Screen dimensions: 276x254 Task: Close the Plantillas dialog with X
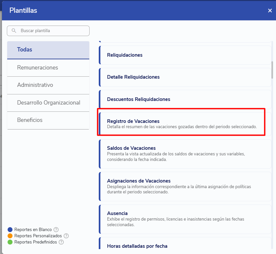[270, 10]
